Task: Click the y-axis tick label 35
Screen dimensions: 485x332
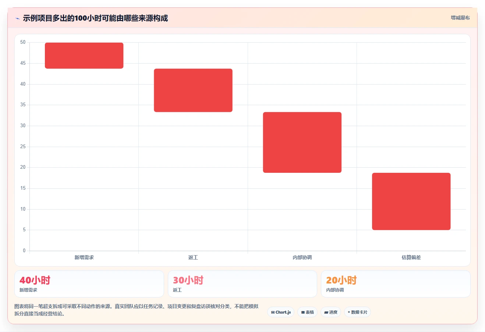Action: point(23,105)
